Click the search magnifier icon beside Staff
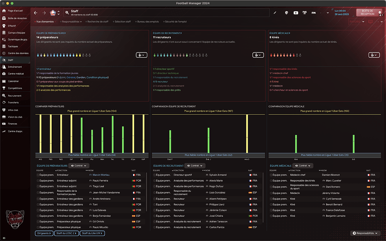This screenshot has width=386, height=241. [x=67, y=13]
